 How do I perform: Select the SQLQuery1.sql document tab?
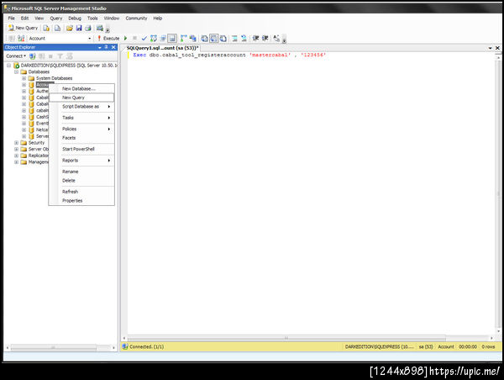tap(162, 48)
